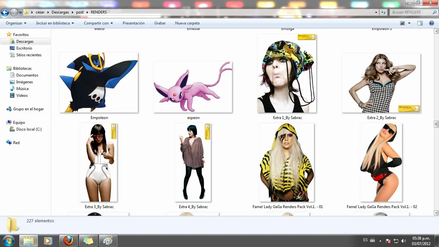Viewport: 439px width, 247px height.
Task: Go back using the Explorer back arrow
Action: [5, 13]
